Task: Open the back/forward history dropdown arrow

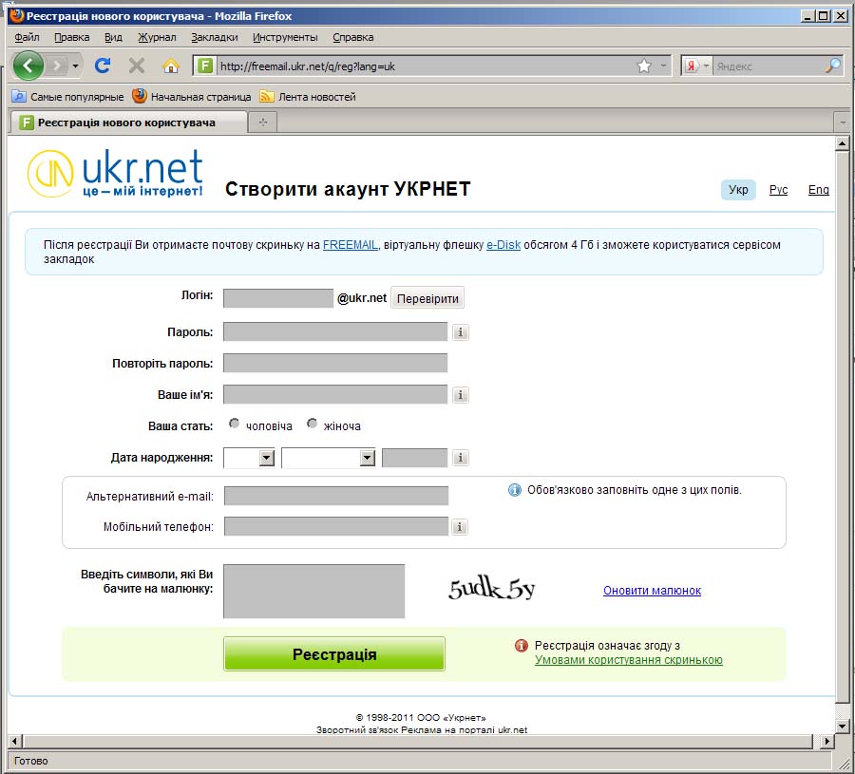Action: pyautogui.click(x=75, y=66)
